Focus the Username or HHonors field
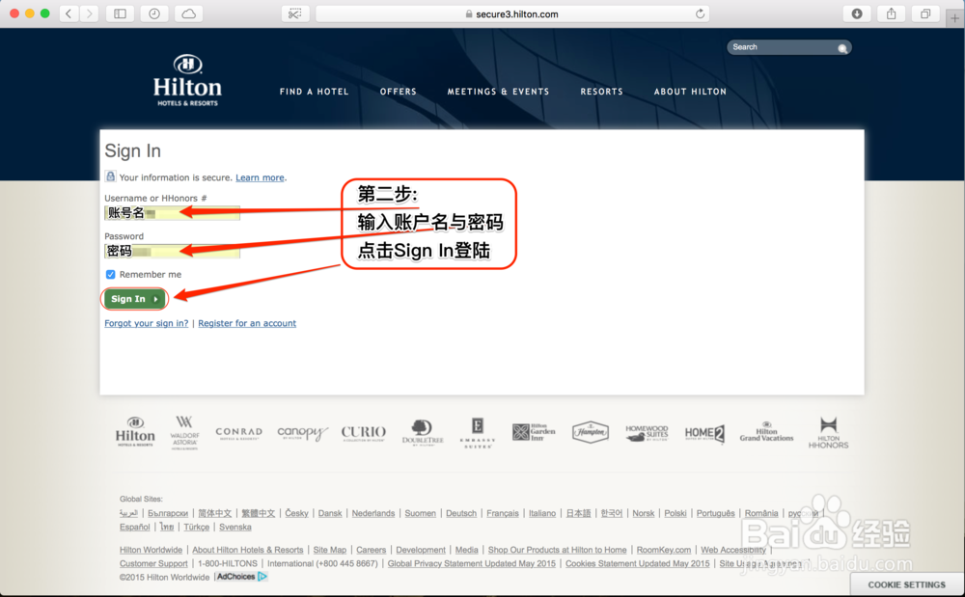The width and height of the screenshot is (965, 597). 173,213
